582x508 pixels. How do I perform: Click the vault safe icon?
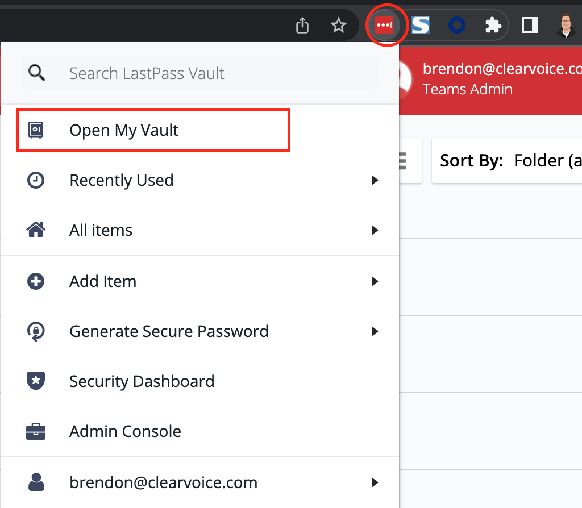[36, 130]
